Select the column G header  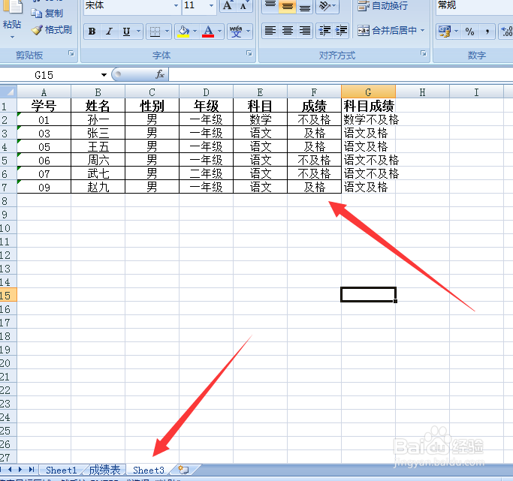click(x=368, y=92)
